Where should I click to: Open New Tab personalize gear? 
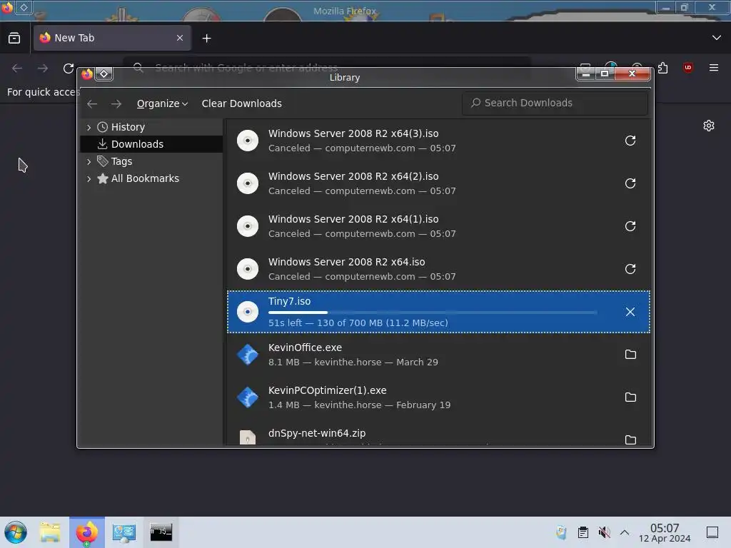click(709, 126)
